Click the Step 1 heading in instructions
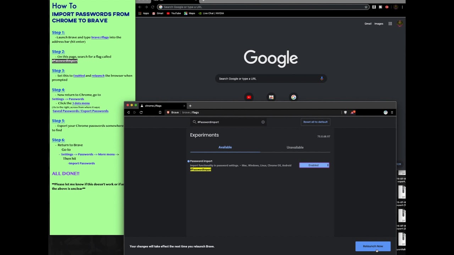This screenshot has width=454, height=255. [59, 32]
